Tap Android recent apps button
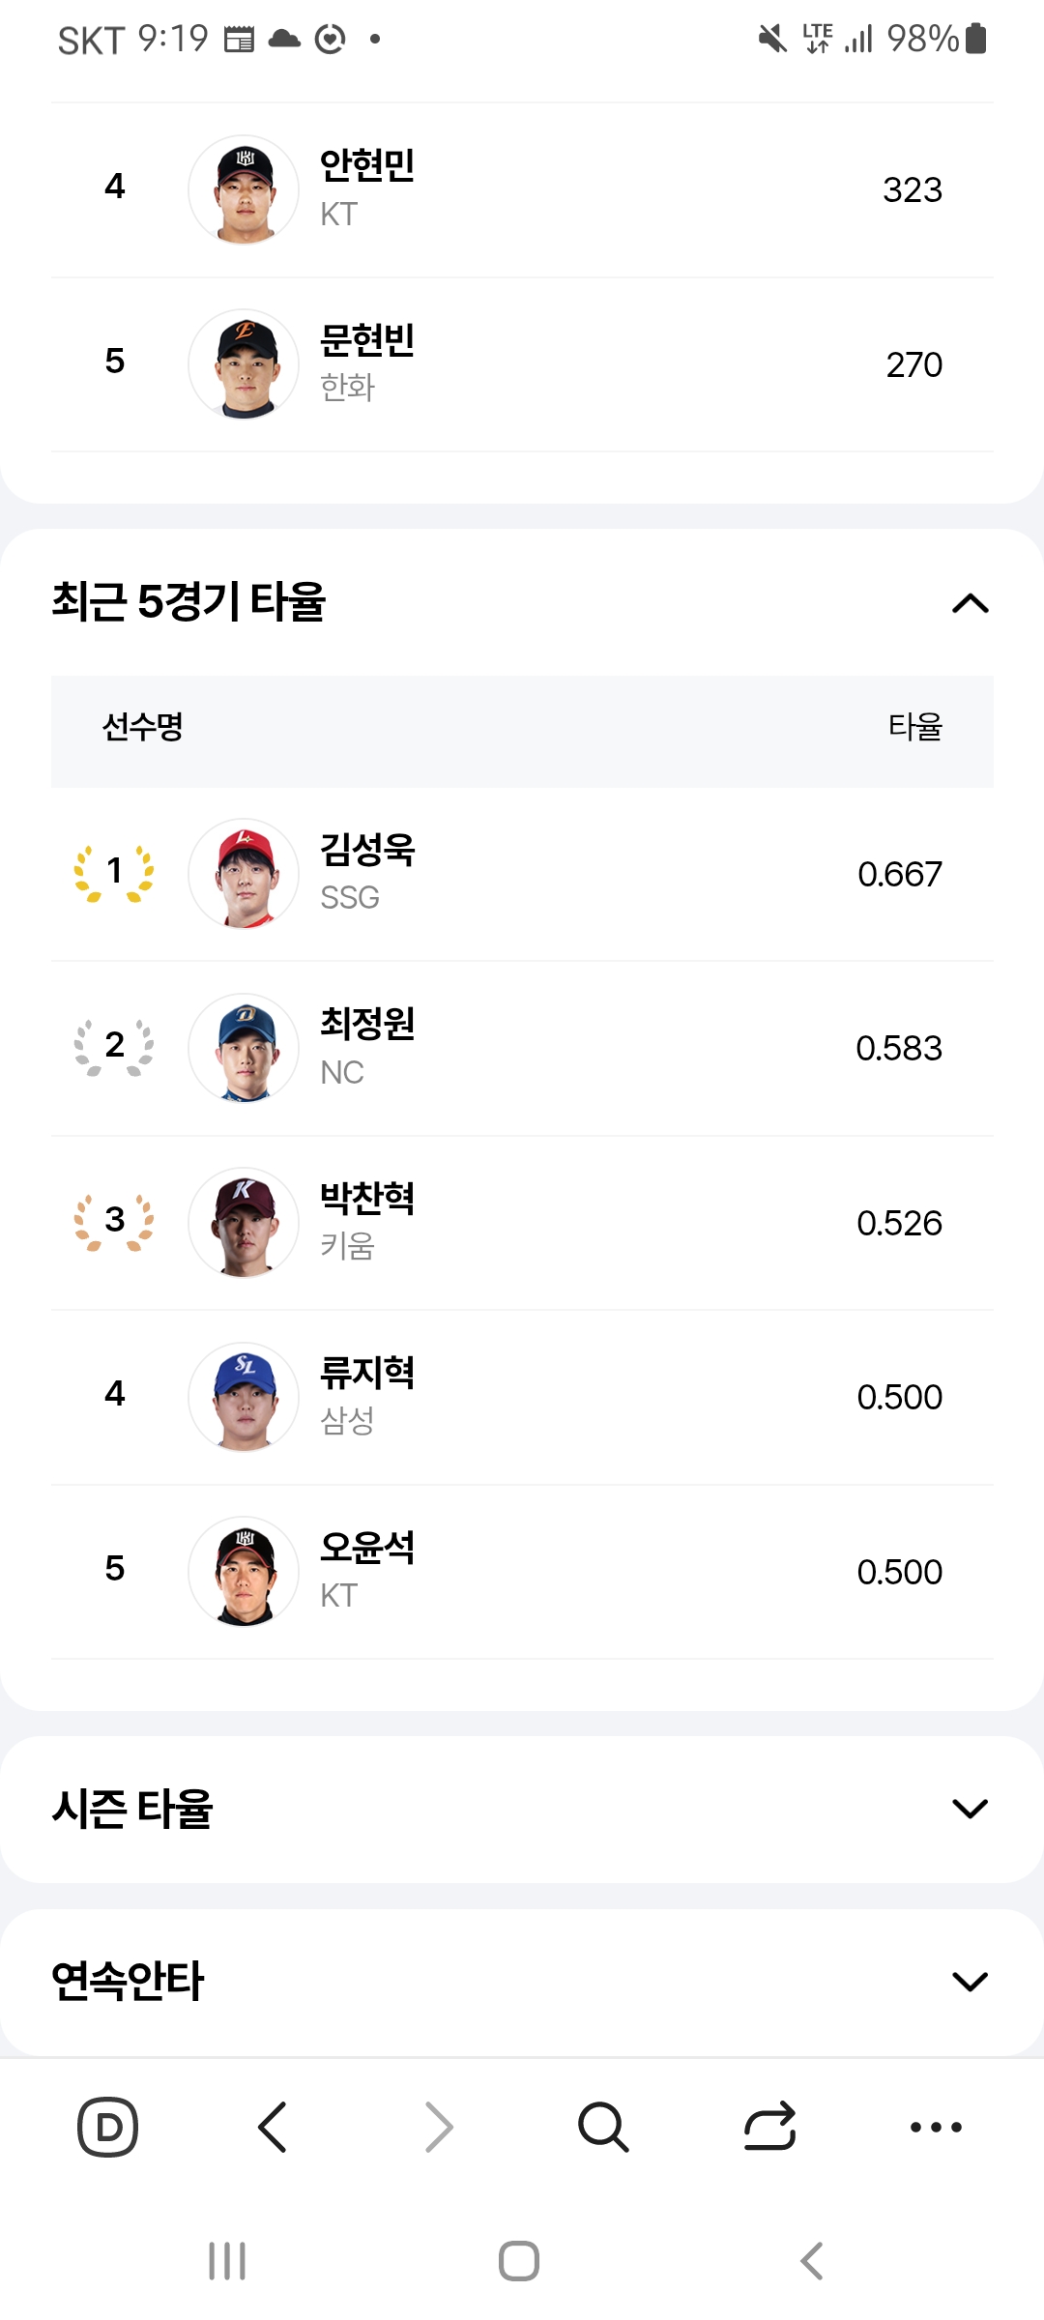The image size is (1044, 2320). pyautogui.click(x=228, y=2261)
